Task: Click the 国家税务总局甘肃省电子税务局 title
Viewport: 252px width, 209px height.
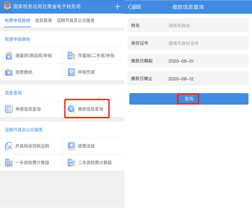Action: pos(47,7)
